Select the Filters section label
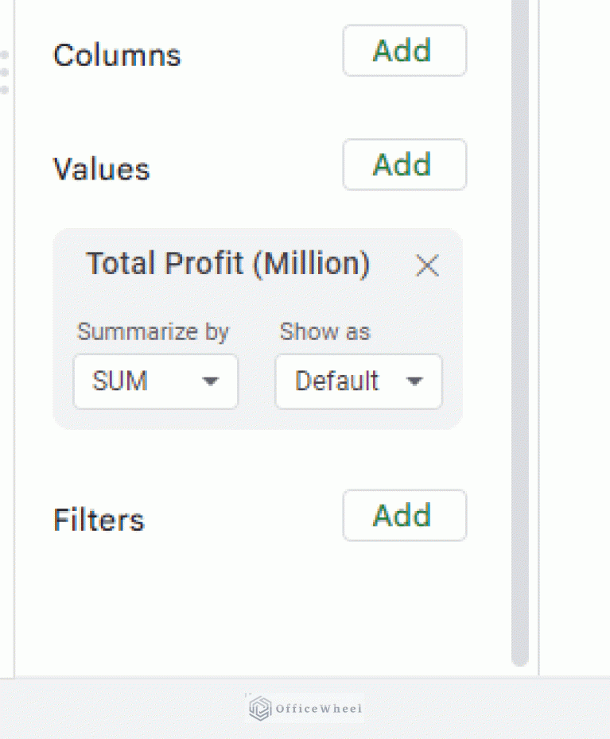Image resolution: width=610 pixels, height=739 pixels. [98, 520]
